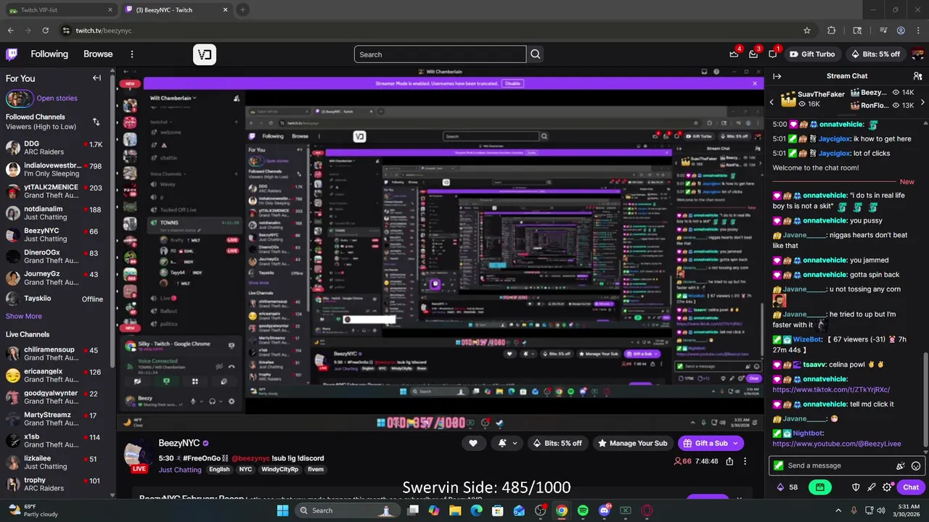Open the Just Chatting category link

click(x=180, y=470)
